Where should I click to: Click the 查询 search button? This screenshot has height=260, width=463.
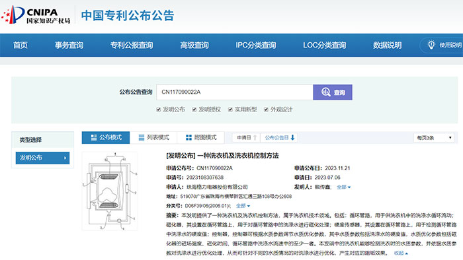click(333, 92)
